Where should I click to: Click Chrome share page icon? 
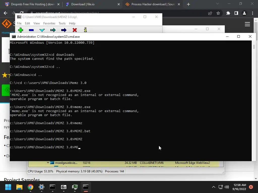(x=210, y=13)
